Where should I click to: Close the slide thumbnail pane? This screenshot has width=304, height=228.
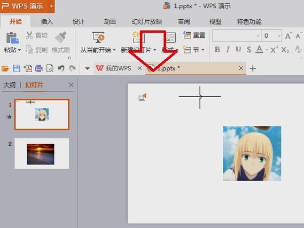[x=71, y=85]
